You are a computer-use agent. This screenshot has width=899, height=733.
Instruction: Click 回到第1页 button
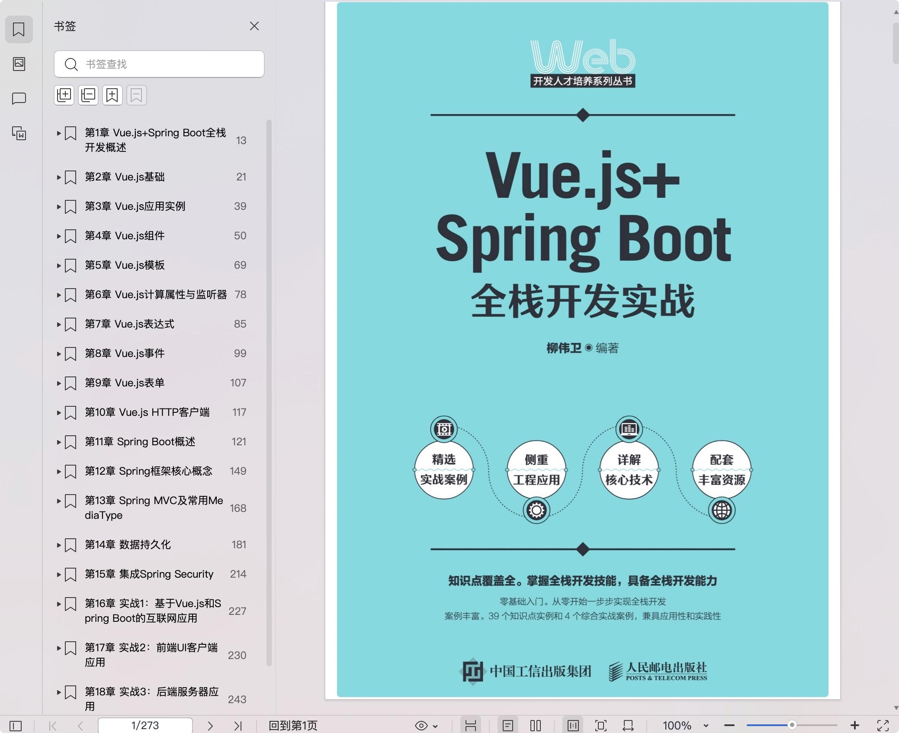pyautogui.click(x=293, y=726)
